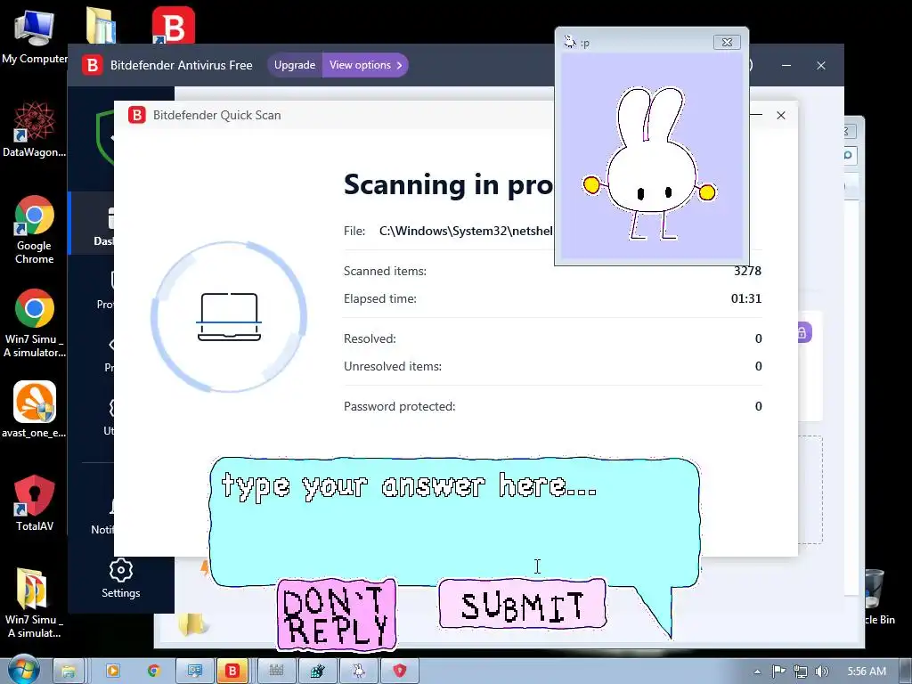Click the Action Center flag tray icon

tap(778, 672)
